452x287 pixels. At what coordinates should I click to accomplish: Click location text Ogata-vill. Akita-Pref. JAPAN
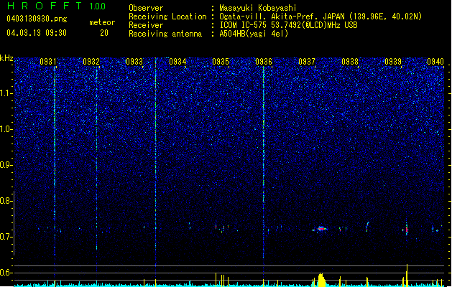(282, 17)
